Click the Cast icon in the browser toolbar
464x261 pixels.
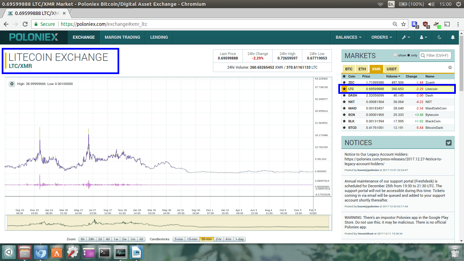447,24
